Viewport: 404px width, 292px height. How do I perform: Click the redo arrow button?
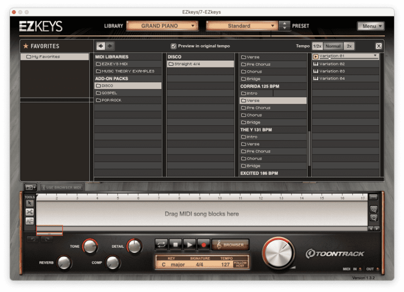pyautogui.click(x=47, y=239)
